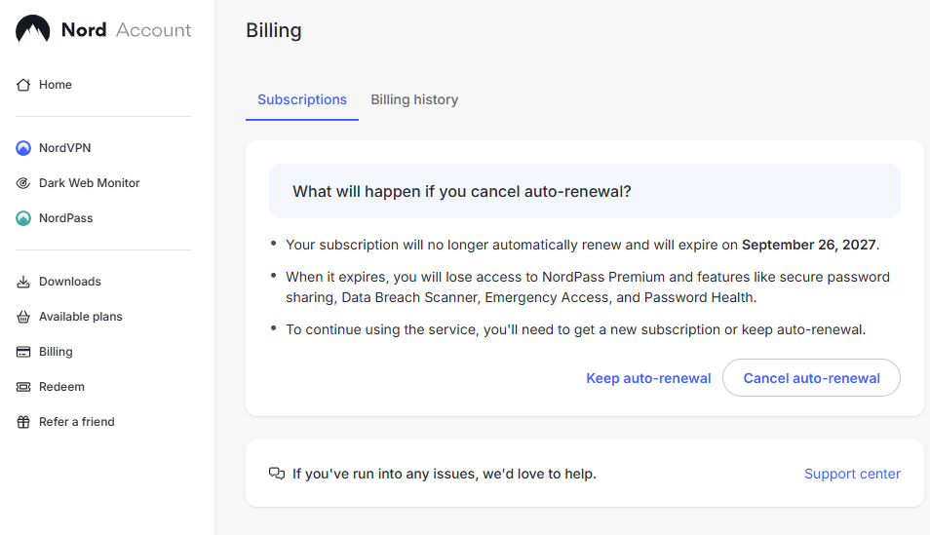
Task: Switch to the Billing history tab
Action: 414,99
